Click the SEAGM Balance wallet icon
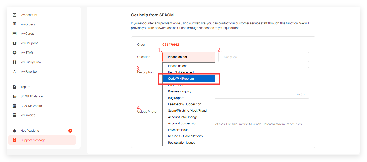 [x=15, y=96]
